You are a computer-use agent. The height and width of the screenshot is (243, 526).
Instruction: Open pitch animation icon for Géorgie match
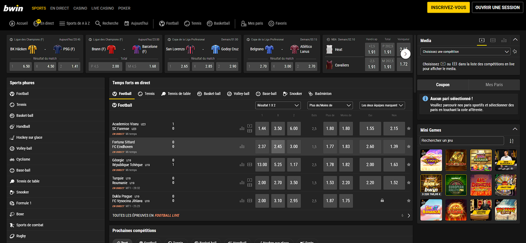(x=250, y=165)
